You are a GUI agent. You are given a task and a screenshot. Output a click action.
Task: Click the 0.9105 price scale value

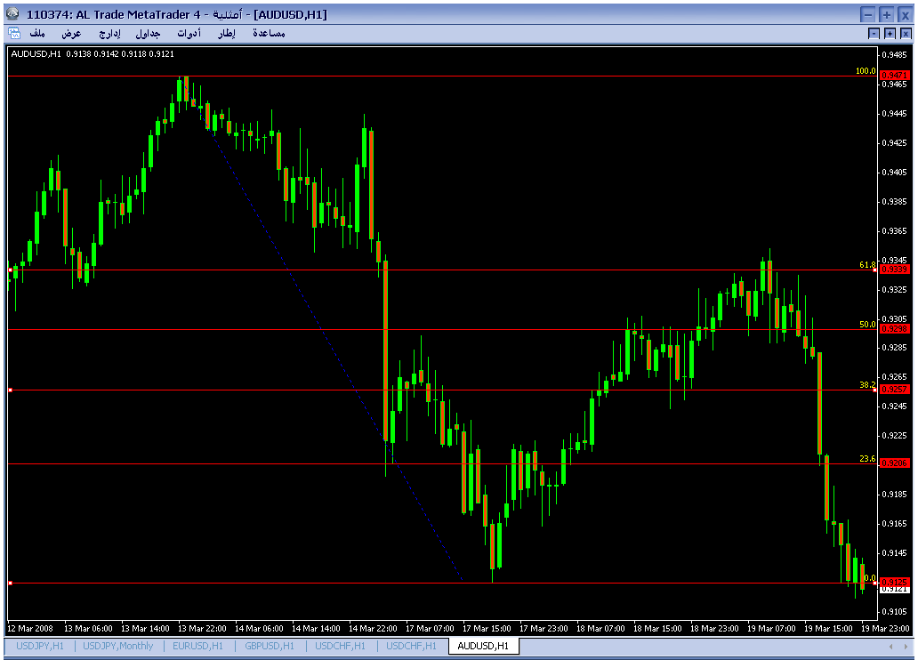coord(895,611)
